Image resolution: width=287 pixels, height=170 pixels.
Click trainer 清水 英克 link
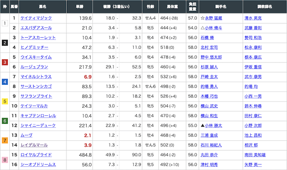[x=253, y=18]
